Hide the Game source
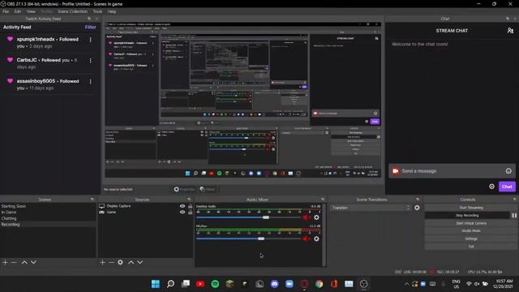This screenshot has width=519, height=292. pyautogui.click(x=182, y=212)
